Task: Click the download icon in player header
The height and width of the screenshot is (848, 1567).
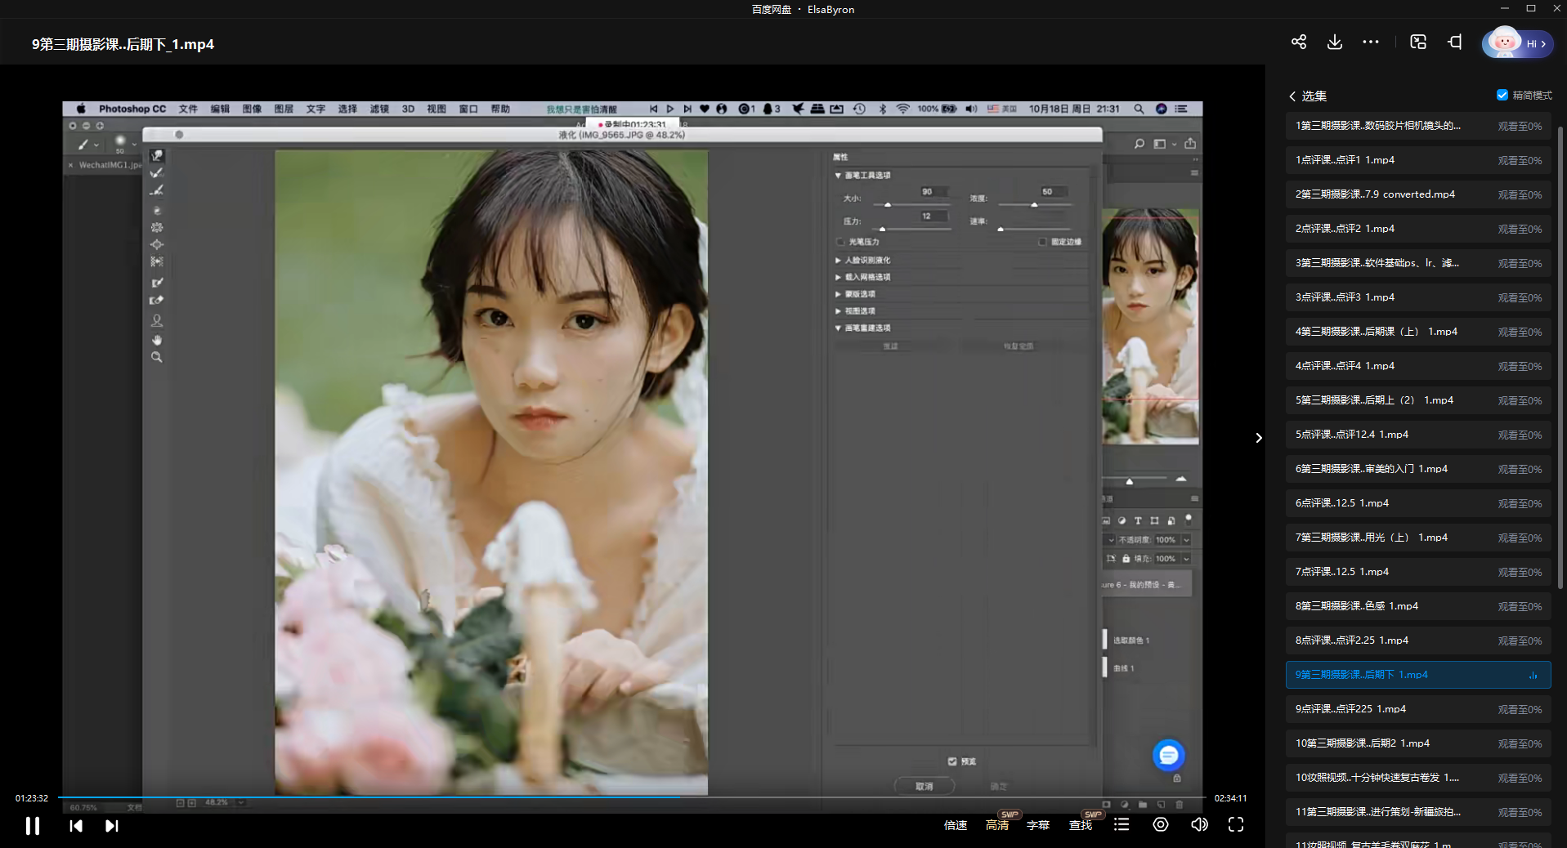Action: (x=1335, y=42)
